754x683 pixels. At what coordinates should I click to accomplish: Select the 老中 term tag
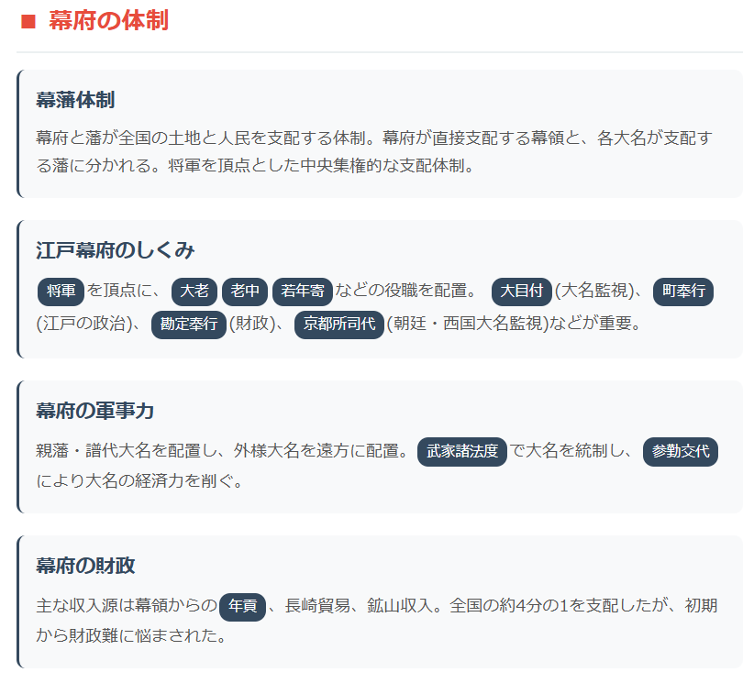(x=245, y=292)
